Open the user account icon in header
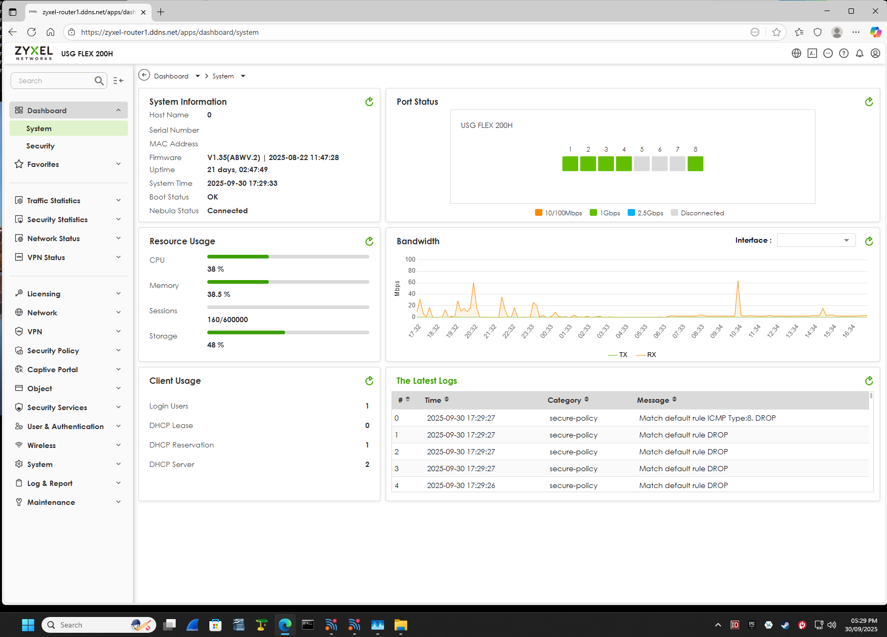The width and height of the screenshot is (887, 637). (x=875, y=53)
